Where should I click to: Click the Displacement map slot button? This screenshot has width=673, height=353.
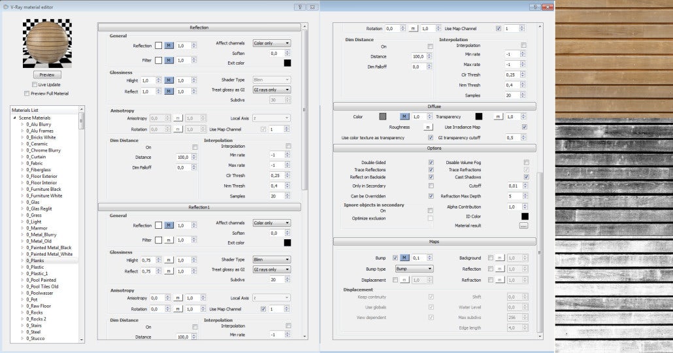click(x=404, y=279)
